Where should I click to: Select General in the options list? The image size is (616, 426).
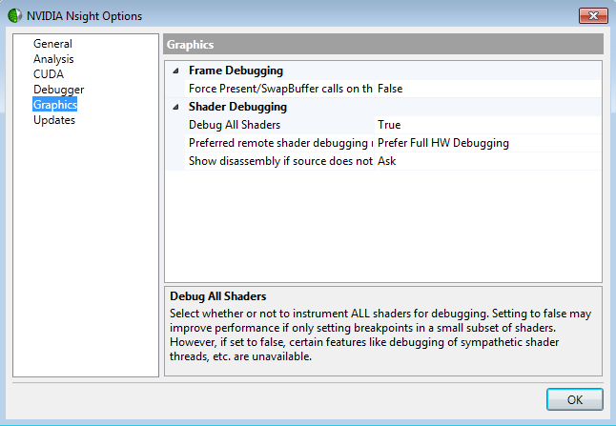[x=52, y=44]
